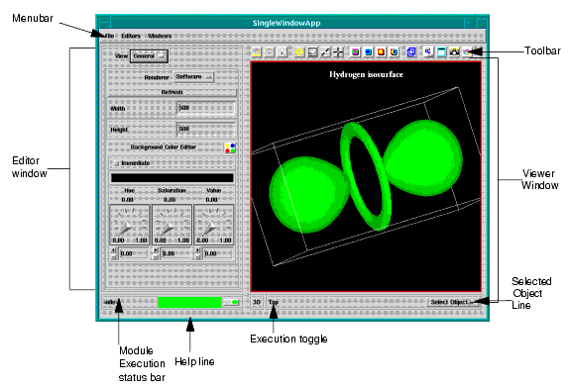This screenshot has width=571, height=390.
Task: Click the camera icon in toolbar
Action: point(454,52)
